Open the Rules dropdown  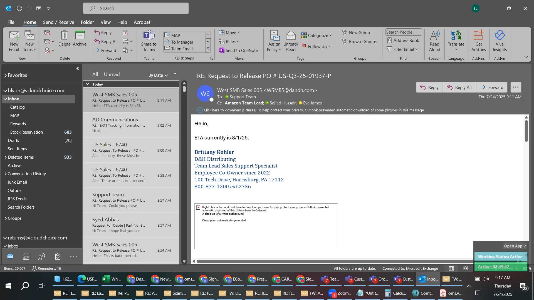(x=229, y=41)
